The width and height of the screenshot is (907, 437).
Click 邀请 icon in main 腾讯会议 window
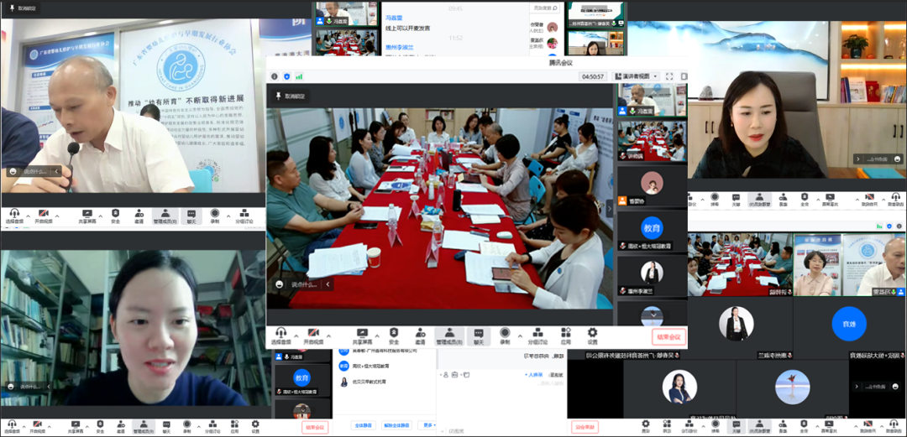421,336
